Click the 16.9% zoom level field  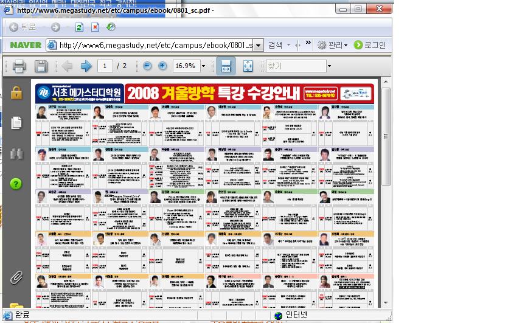186,66
